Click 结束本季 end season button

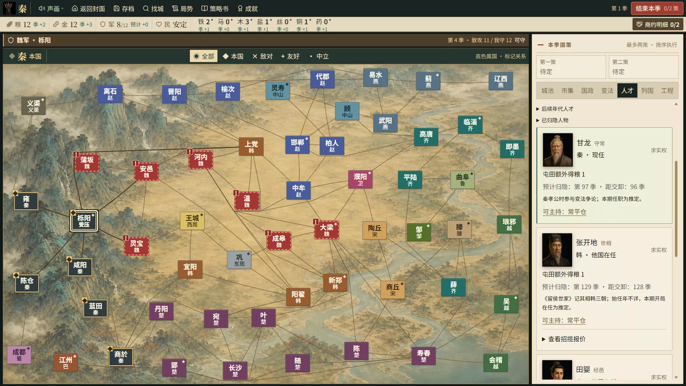click(657, 8)
